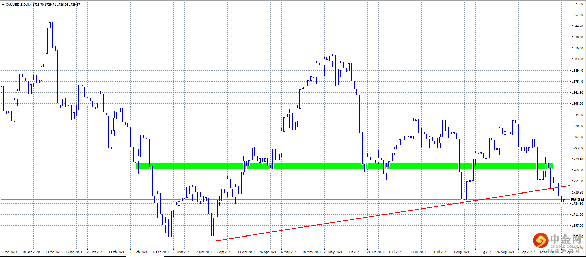Expand the dropdown arrow beside XAUUSD-S title
586x257 pixels.
tap(3, 5)
